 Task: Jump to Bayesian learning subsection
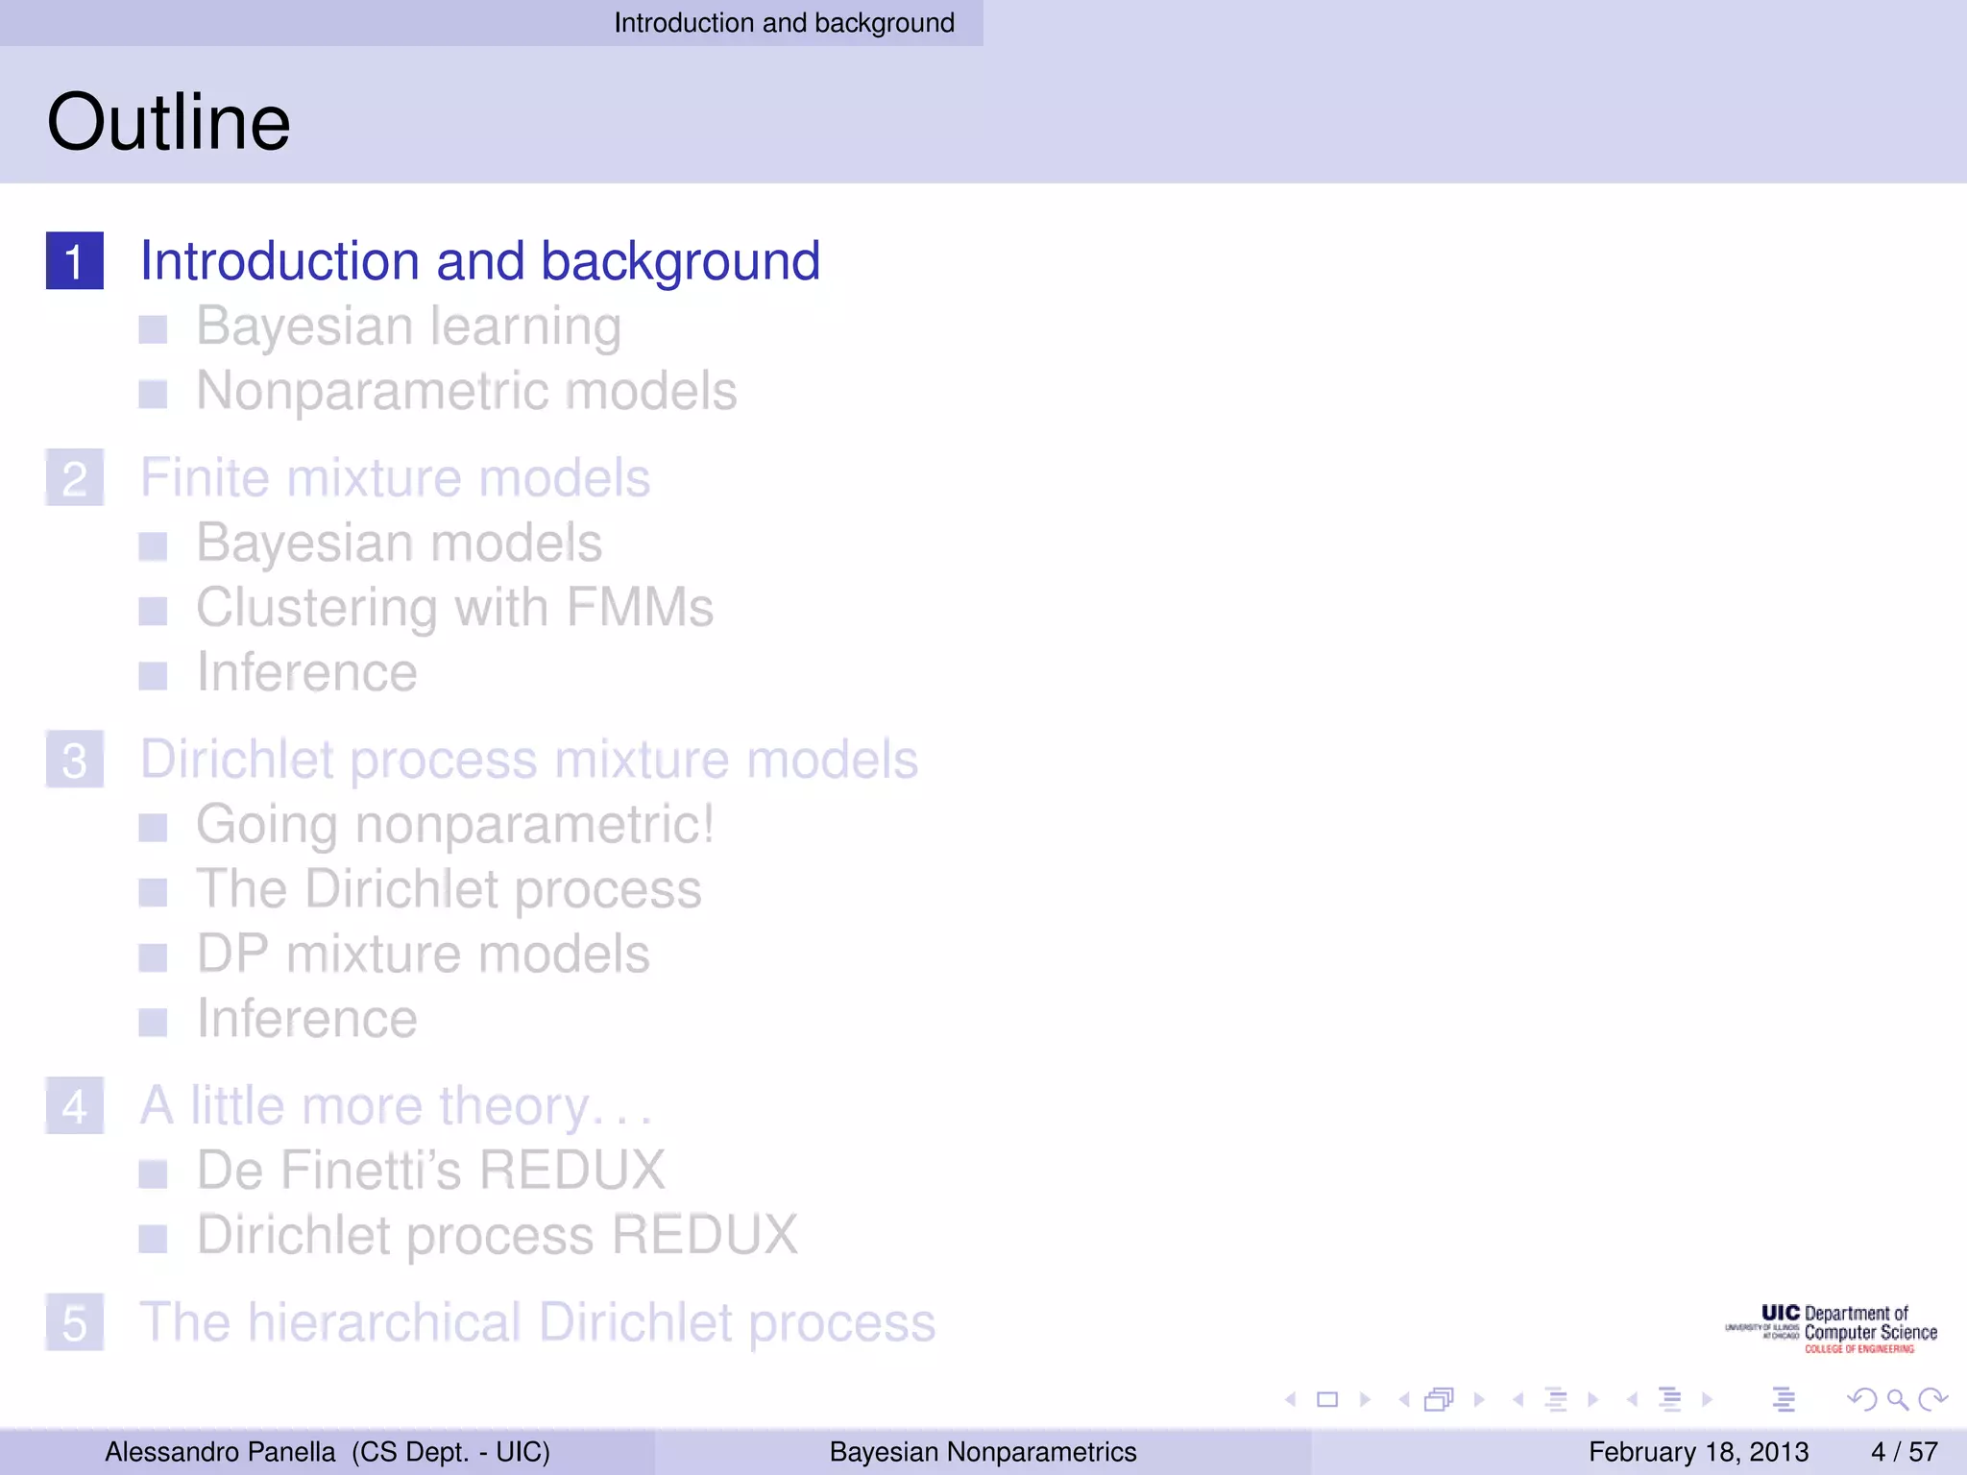[x=409, y=327]
